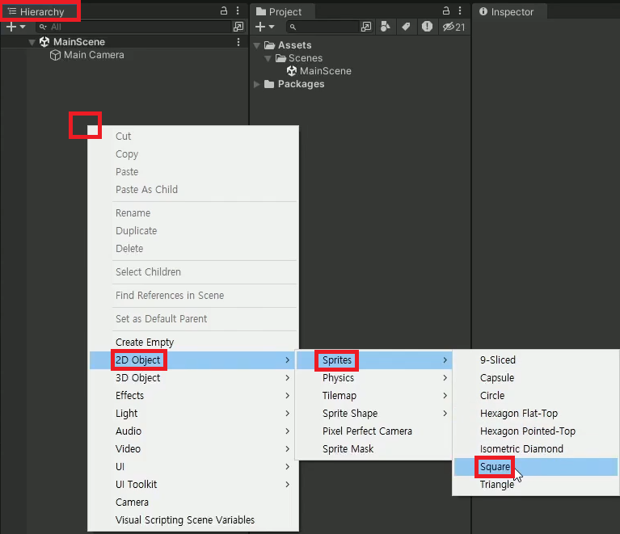The image size is (620, 534).
Task: Open MainScene three-dot context menu
Action: point(238,42)
